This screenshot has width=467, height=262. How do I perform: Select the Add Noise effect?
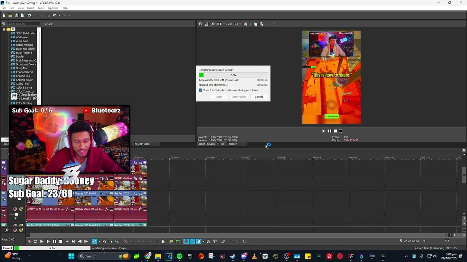coord(22,37)
